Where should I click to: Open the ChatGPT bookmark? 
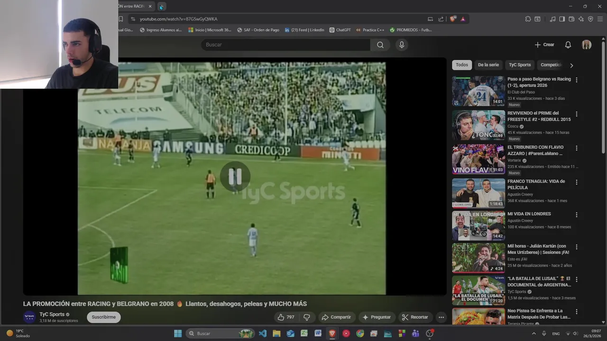pos(340,30)
